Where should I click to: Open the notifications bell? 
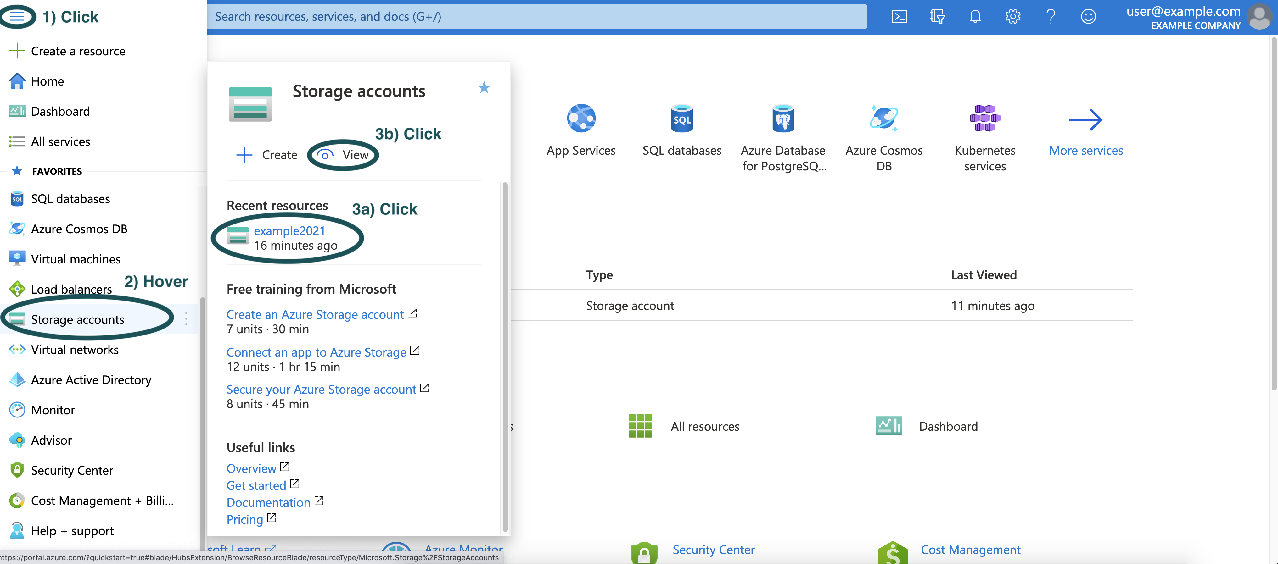point(975,17)
